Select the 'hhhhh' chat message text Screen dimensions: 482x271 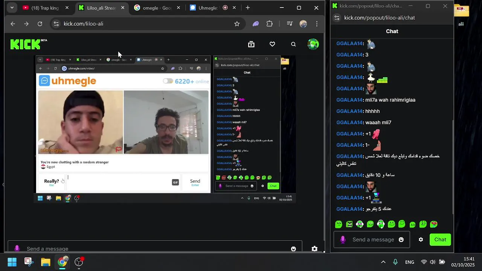(372, 111)
